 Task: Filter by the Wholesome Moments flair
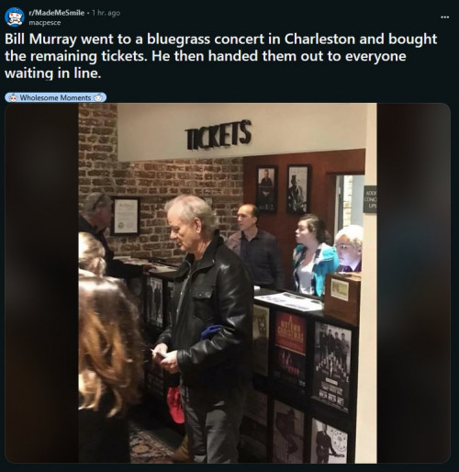tap(56, 97)
